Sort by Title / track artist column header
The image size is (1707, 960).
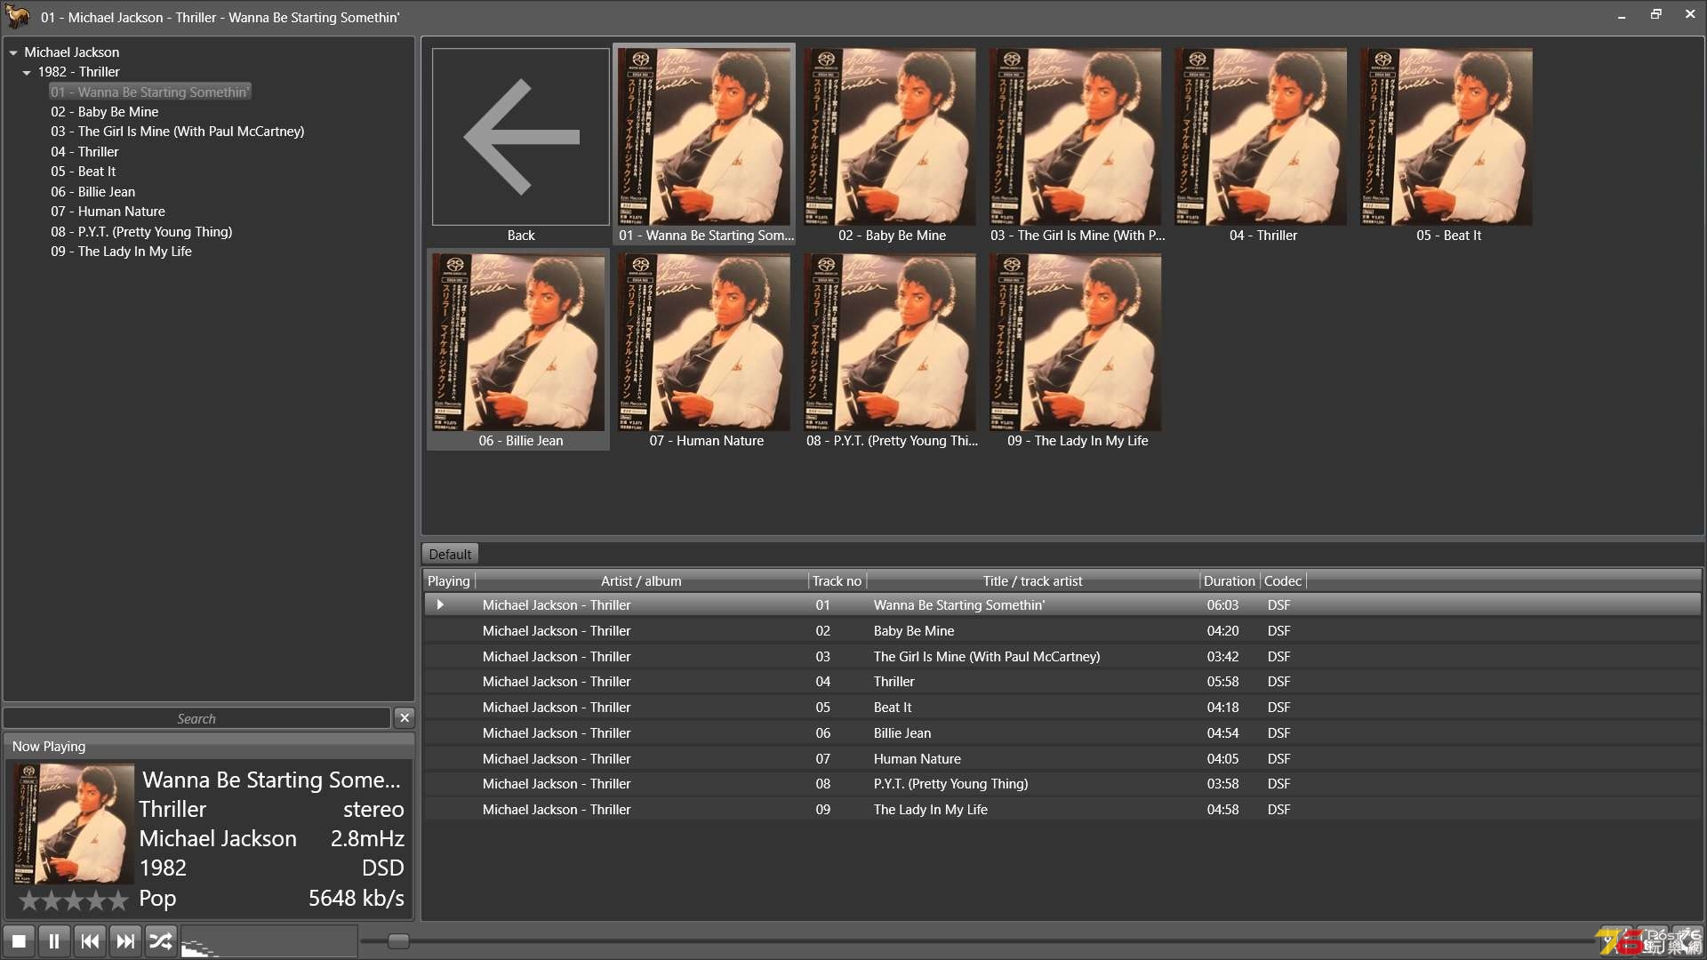click(x=1032, y=580)
